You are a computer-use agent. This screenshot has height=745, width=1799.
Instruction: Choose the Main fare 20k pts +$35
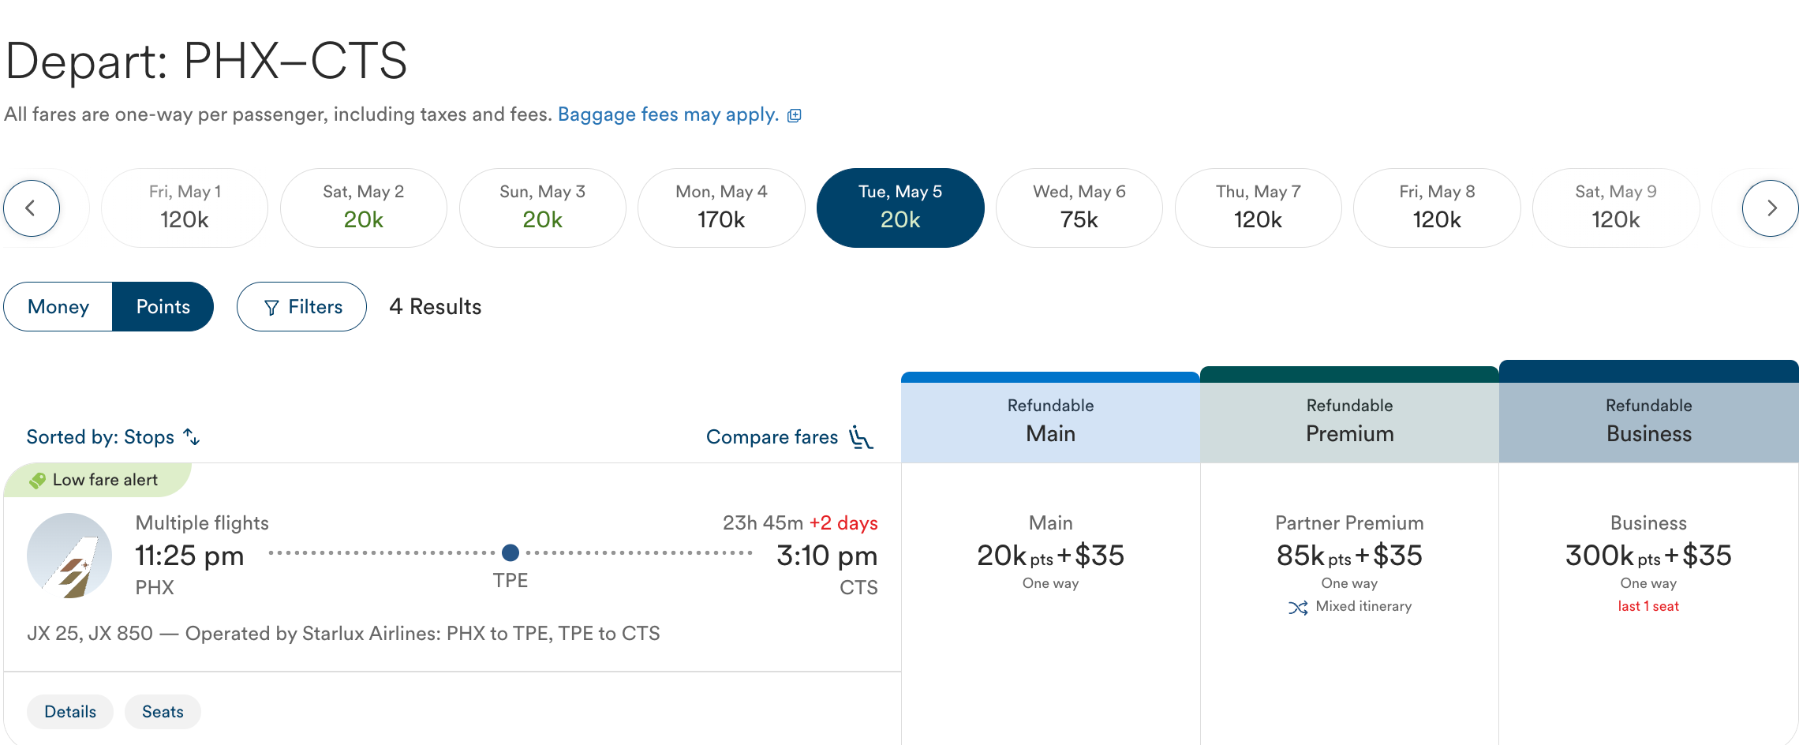[1050, 556]
